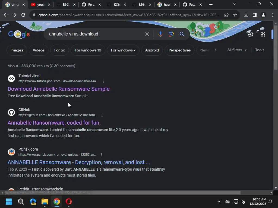
Task: Open Chrome downloads icon
Action: point(246,15)
